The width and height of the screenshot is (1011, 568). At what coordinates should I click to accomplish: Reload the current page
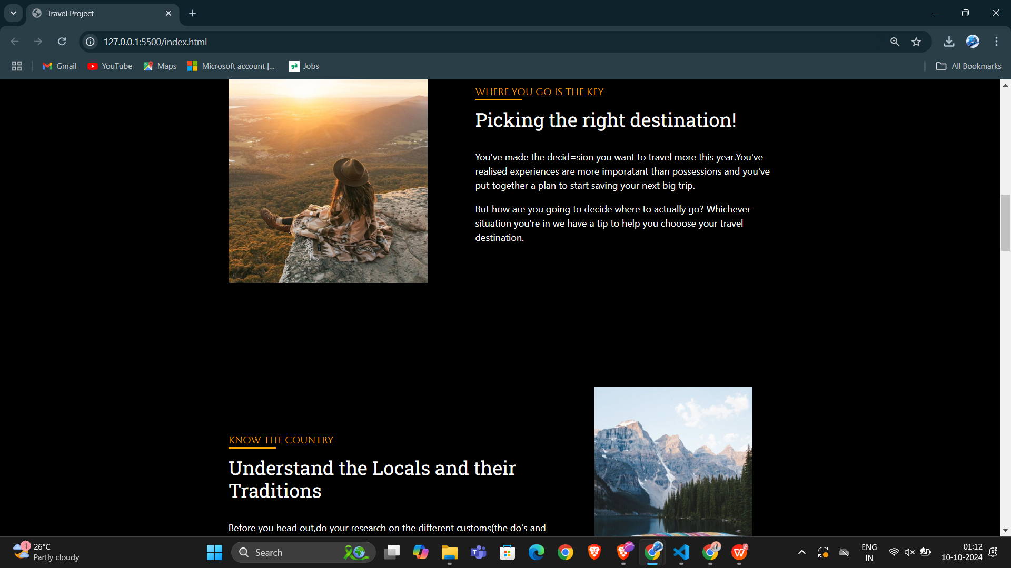pyautogui.click(x=62, y=42)
